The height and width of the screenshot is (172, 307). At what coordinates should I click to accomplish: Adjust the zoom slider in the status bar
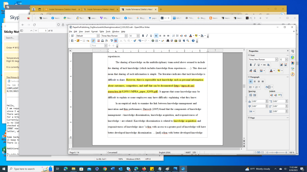pos(277,152)
